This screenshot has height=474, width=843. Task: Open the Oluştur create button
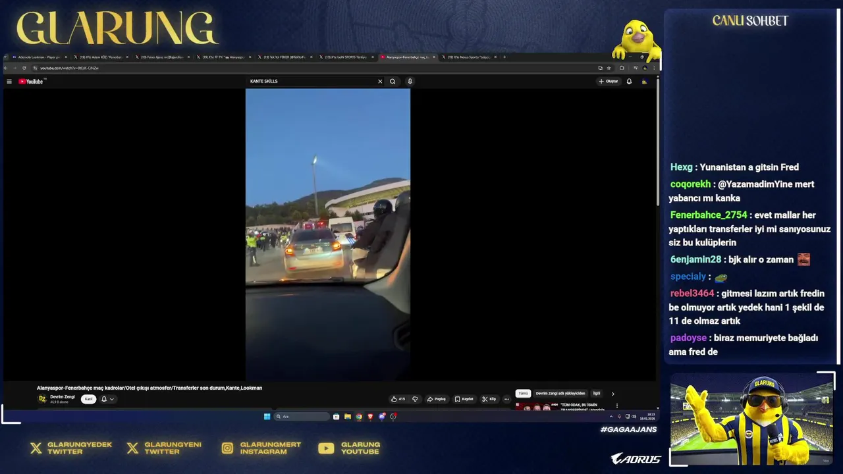tap(609, 82)
